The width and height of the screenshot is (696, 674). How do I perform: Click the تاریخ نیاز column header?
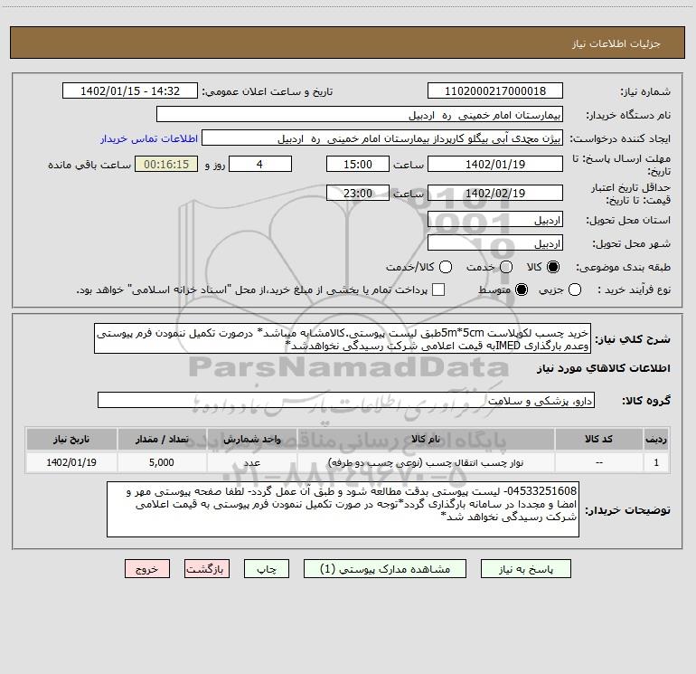point(71,439)
